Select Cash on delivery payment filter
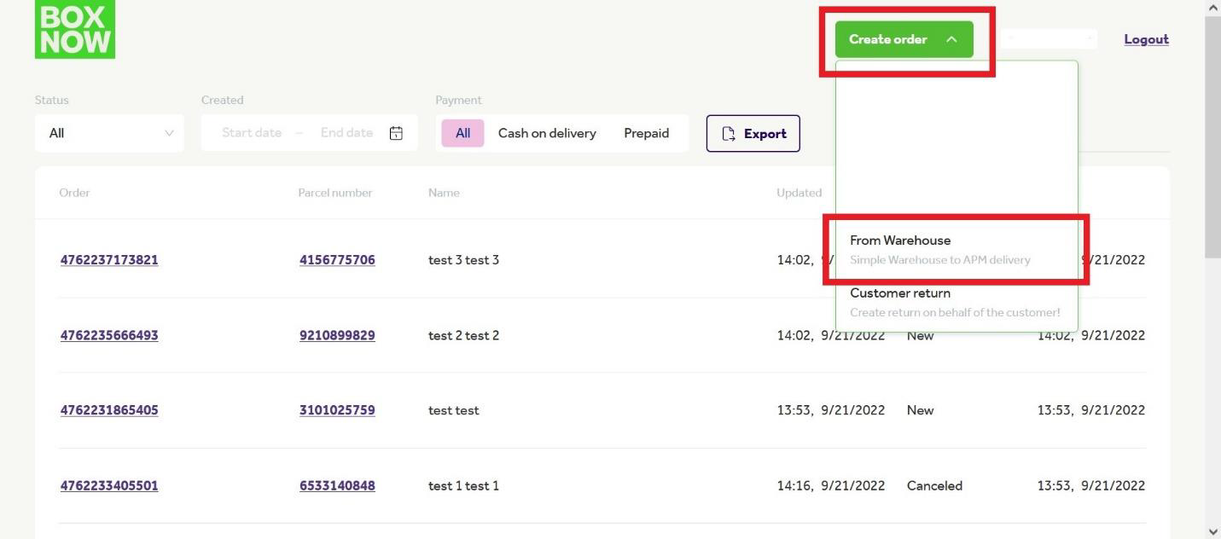The image size is (1221, 539). pos(547,133)
